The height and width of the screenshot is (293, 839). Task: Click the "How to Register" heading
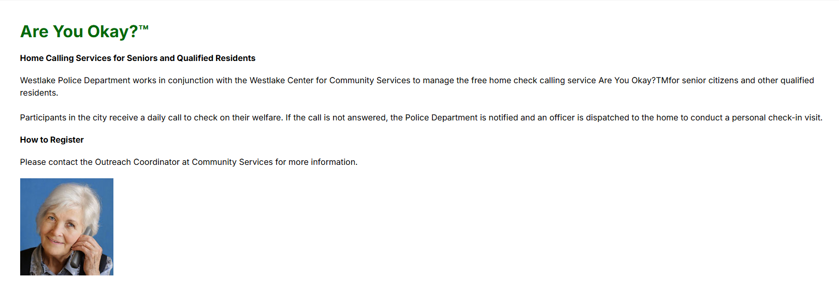pos(52,140)
